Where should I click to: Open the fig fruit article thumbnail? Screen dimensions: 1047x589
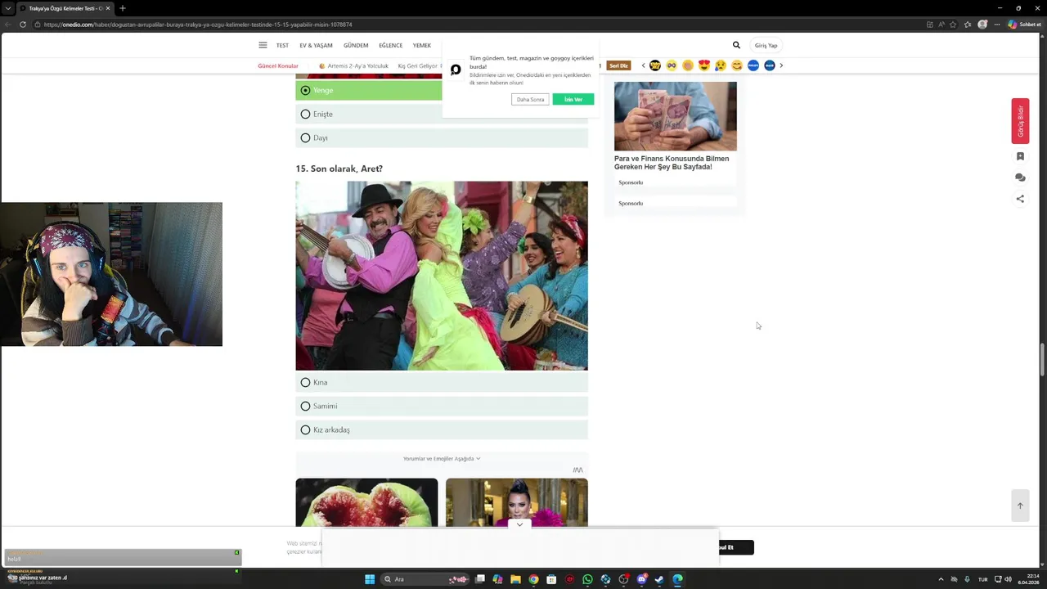click(366, 502)
